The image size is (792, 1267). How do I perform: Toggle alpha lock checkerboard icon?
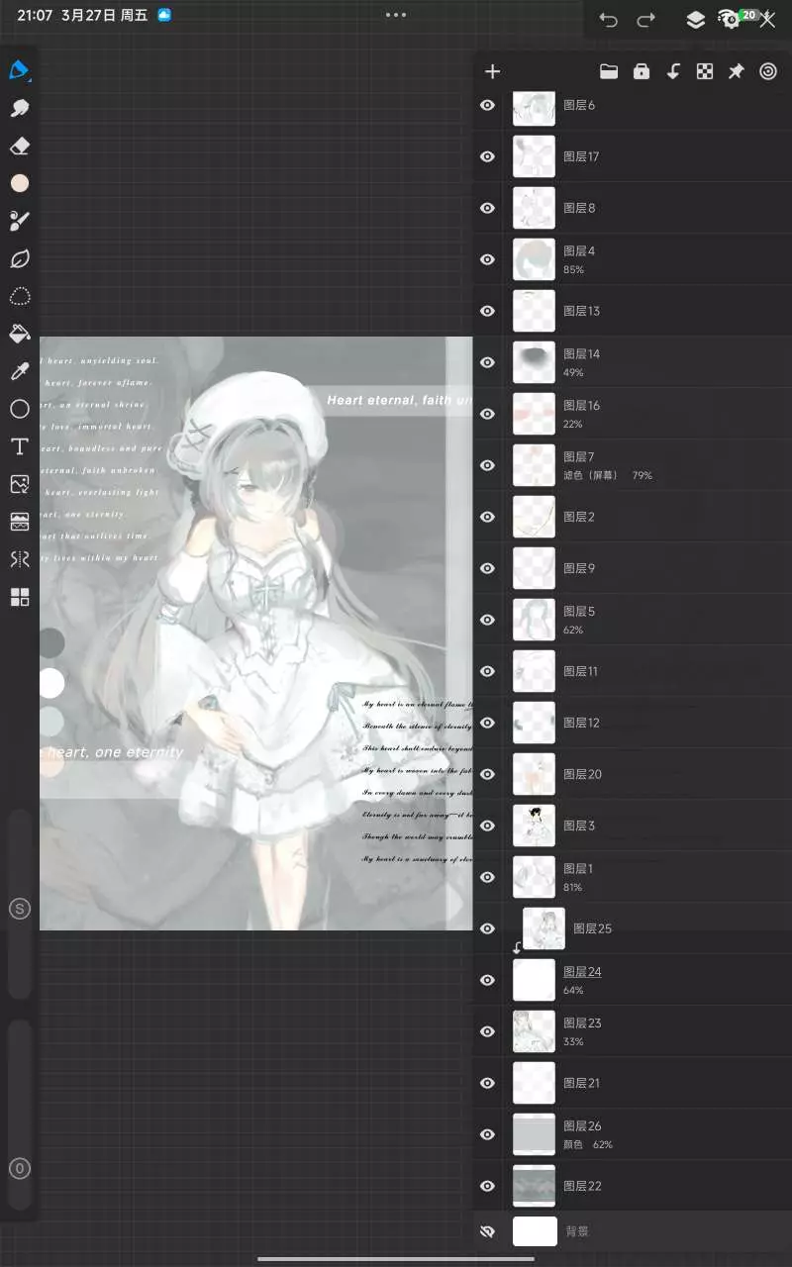click(705, 71)
